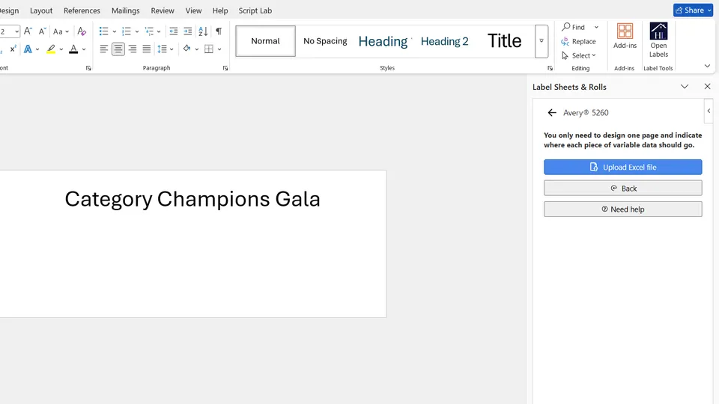The height and width of the screenshot is (404, 719).
Task: Open the View tab
Action: [x=193, y=10]
